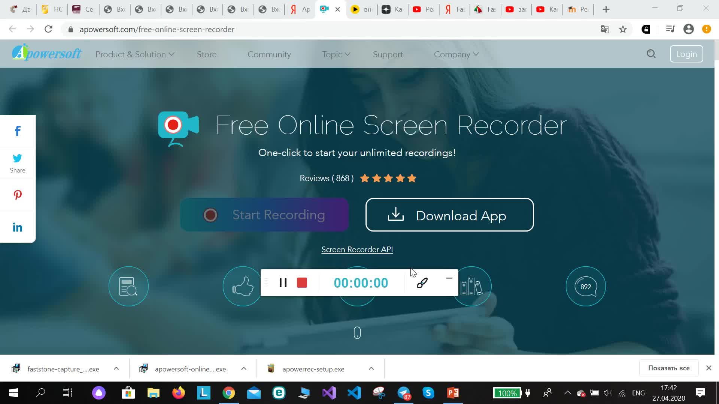The image size is (719, 404).
Task: Close the active screen recorder tab
Action: click(x=337, y=9)
